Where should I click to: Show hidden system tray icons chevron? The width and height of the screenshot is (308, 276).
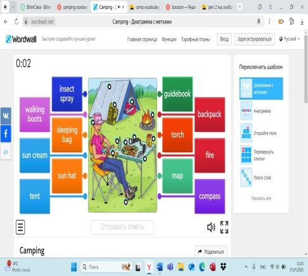pyautogui.click(x=246, y=267)
